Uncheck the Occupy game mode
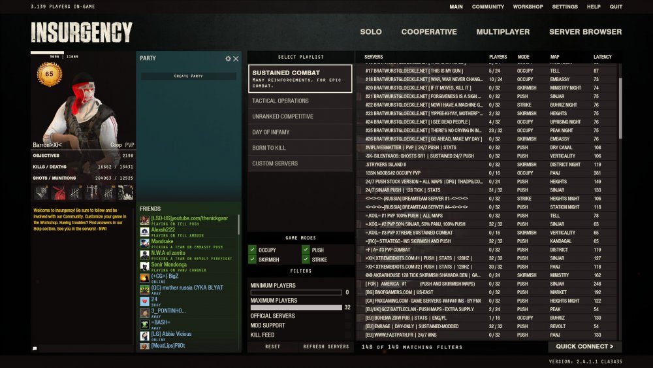 point(252,250)
